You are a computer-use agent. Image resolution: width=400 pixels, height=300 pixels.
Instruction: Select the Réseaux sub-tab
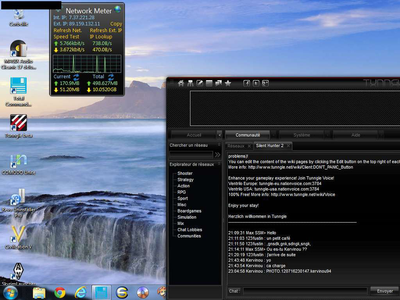[x=236, y=146]
